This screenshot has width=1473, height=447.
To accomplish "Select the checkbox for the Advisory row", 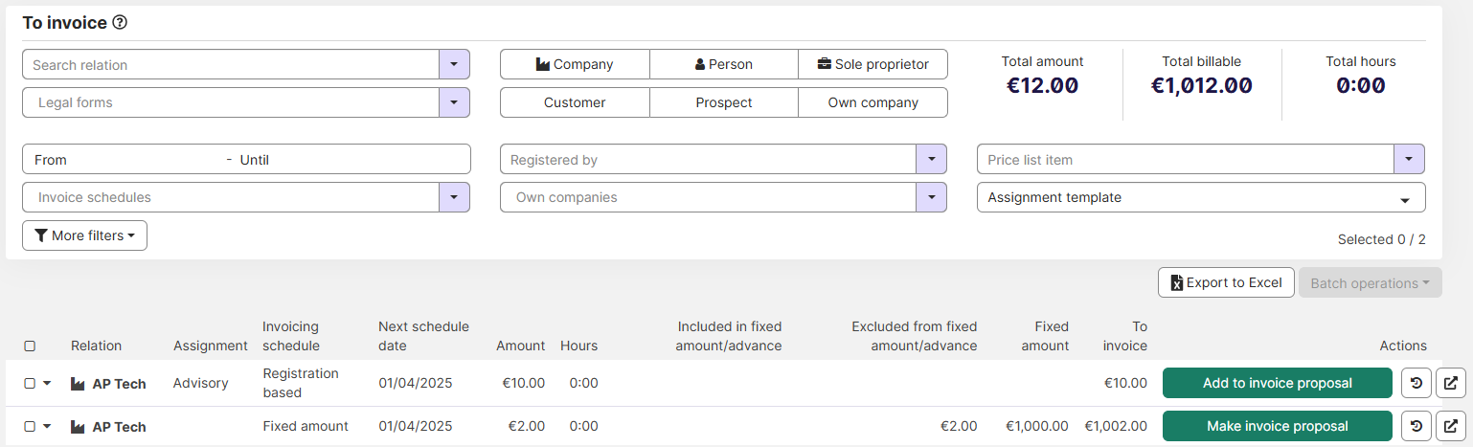I will point(30,383).
